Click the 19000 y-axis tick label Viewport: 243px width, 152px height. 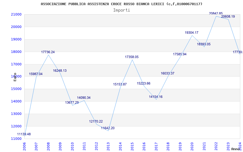[16, 39]
